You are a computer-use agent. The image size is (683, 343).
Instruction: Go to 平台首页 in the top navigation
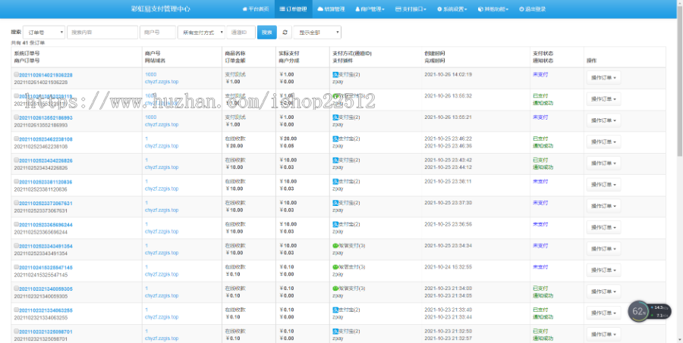[256, 9]
